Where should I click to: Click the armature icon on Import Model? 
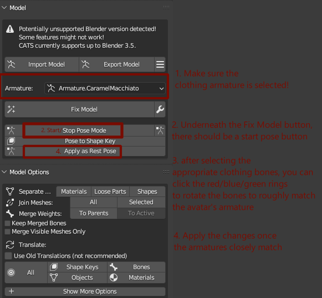coord(11,64)
